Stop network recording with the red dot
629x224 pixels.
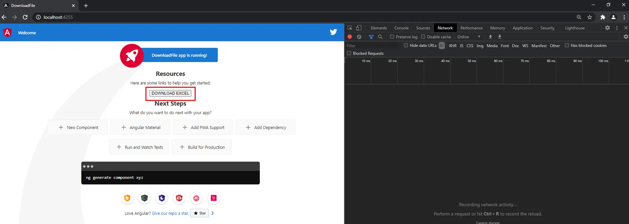pos(349,36)
